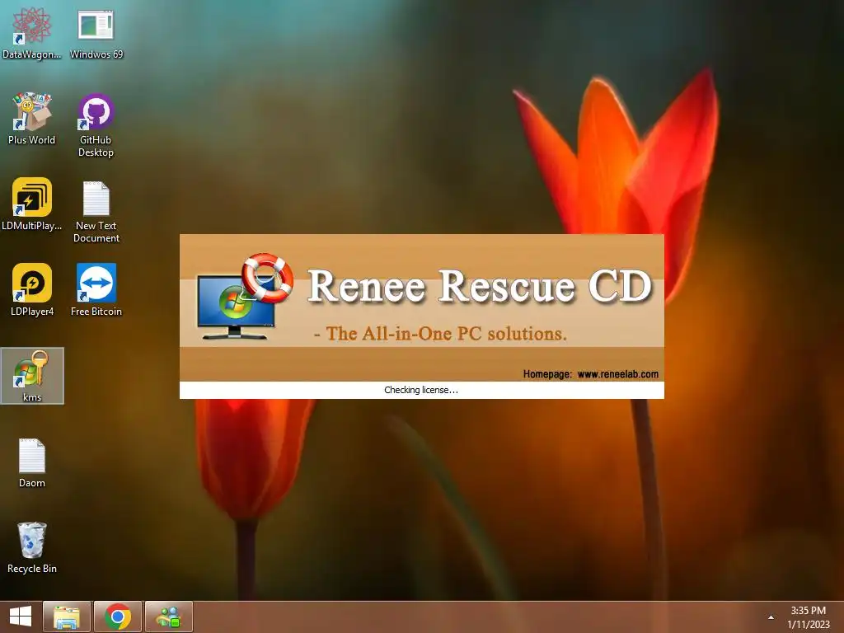Select the LDMultiPlayer shortcut icon

(x=32, y=204)
